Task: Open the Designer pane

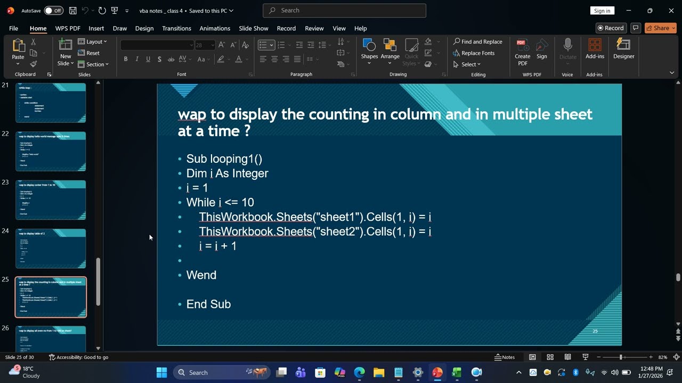Action: 624,49
